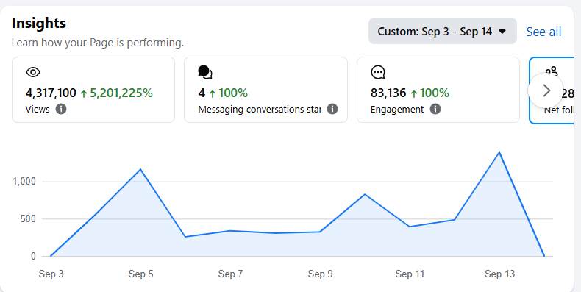Select the Engagement metric card
Screen dimensions: 581x292
click(438, 90)
